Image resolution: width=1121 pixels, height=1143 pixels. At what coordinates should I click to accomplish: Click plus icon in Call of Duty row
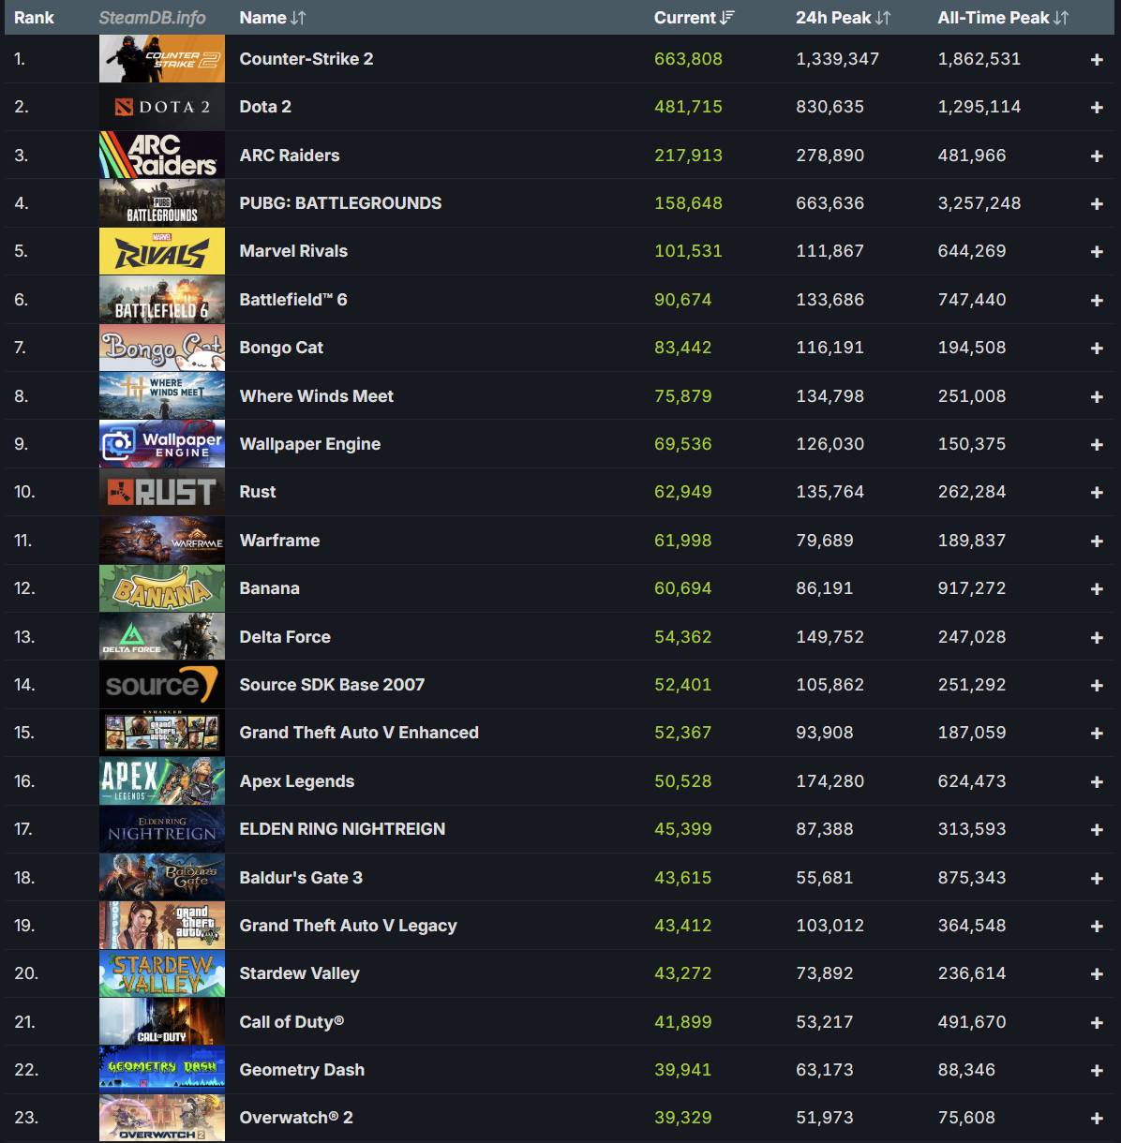tap(1097, 1023)
